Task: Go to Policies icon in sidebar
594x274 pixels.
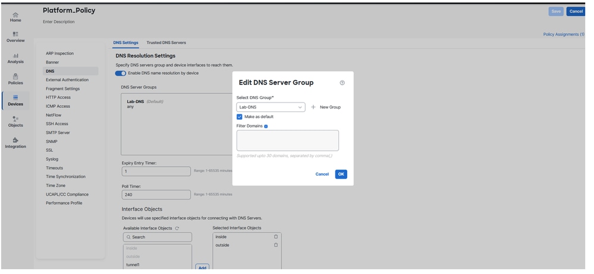Action: (x=15, y=77)
